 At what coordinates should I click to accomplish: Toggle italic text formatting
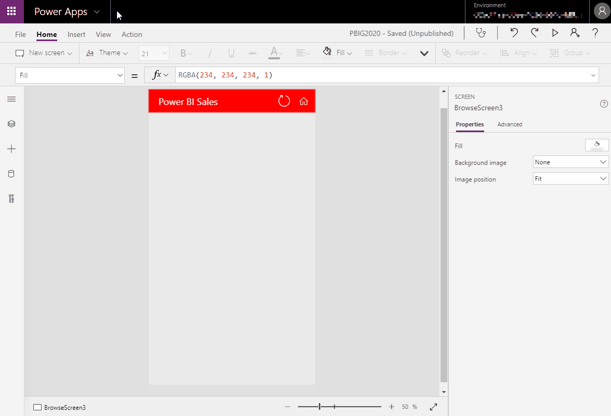(x=210, y=53)
